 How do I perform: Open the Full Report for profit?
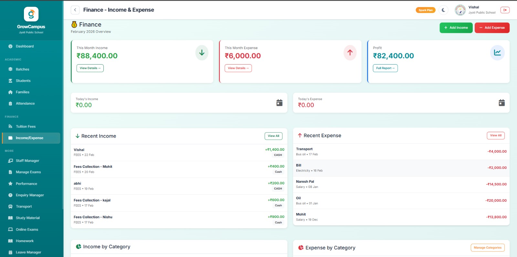[385, 68]
